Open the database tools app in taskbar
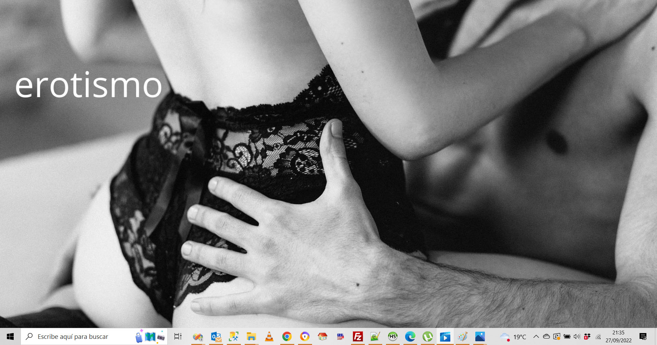Image resolution: width=657 pixels, height=345 pixels. click(234, 337)
